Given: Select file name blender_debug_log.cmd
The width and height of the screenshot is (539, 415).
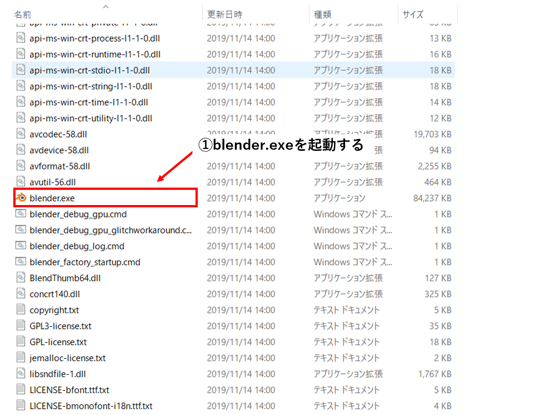Looking at the screenshot, I should click(77, 246).
